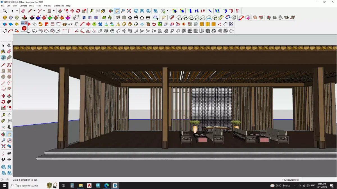
Task: Click the 28°C Smoke weather widget
Action: (280, 185)
